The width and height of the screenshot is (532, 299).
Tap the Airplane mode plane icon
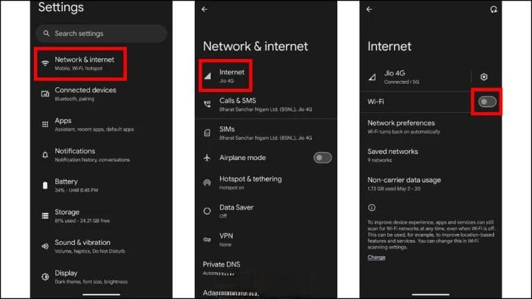coord(207,158)
